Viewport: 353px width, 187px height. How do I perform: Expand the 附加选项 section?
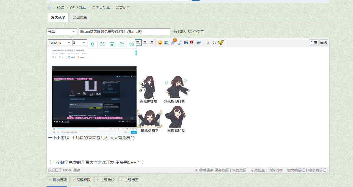tap(58, 180)
